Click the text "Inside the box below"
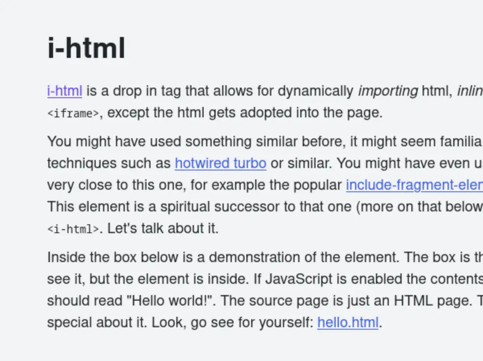Screen dimensions: 483x361 114,257
